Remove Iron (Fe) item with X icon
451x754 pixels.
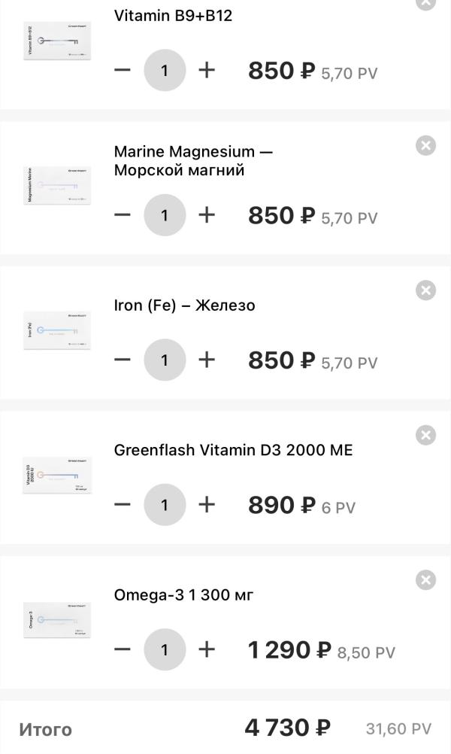pyautogui.click(x=425, y=290)
